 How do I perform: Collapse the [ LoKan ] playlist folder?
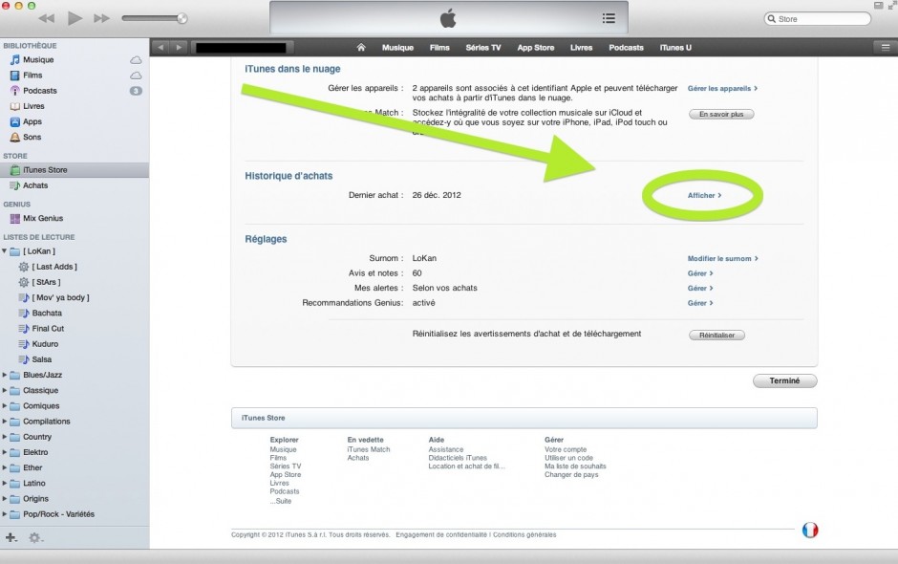pos(5,251)
